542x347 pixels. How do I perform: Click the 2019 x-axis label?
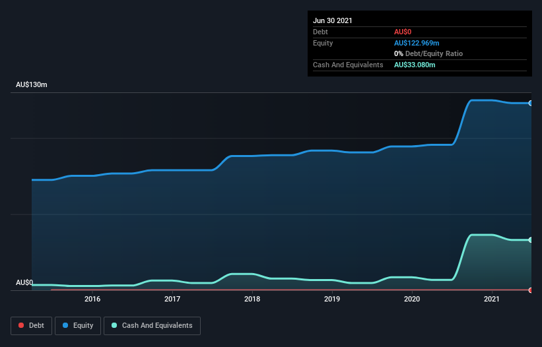[332, 299]
